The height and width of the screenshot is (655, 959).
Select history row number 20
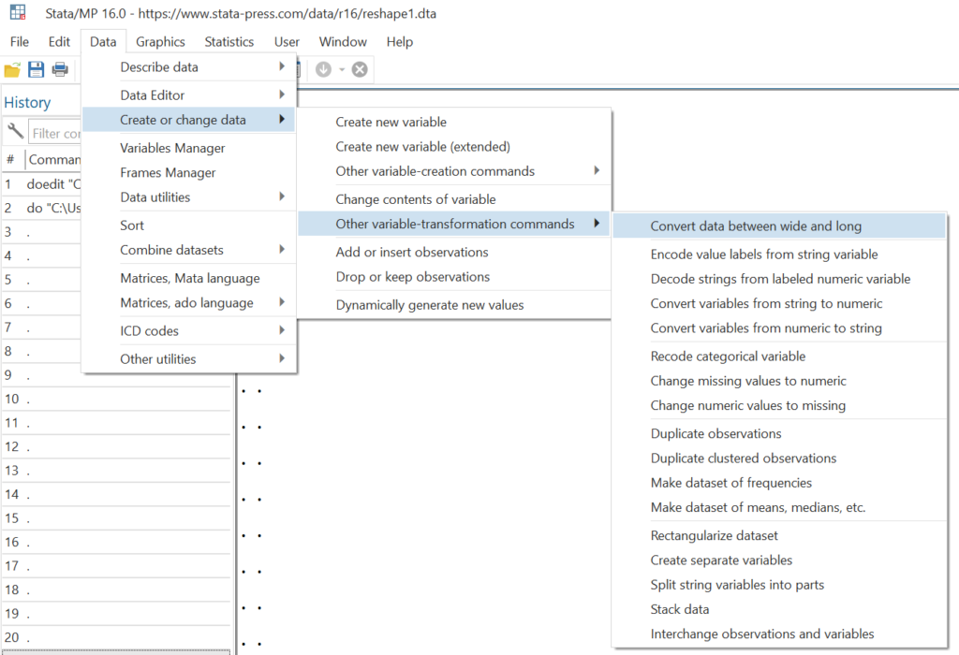116,637
